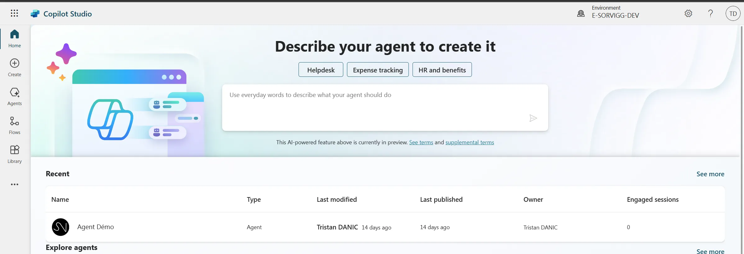Click the Agent type cell of Agent Démo
The width and height of the screenshot is (744, 254).
click(x=254, y=227)
